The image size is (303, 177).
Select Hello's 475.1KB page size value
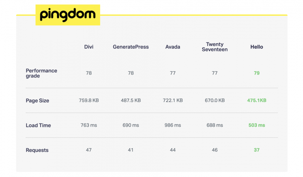(257, 101)
